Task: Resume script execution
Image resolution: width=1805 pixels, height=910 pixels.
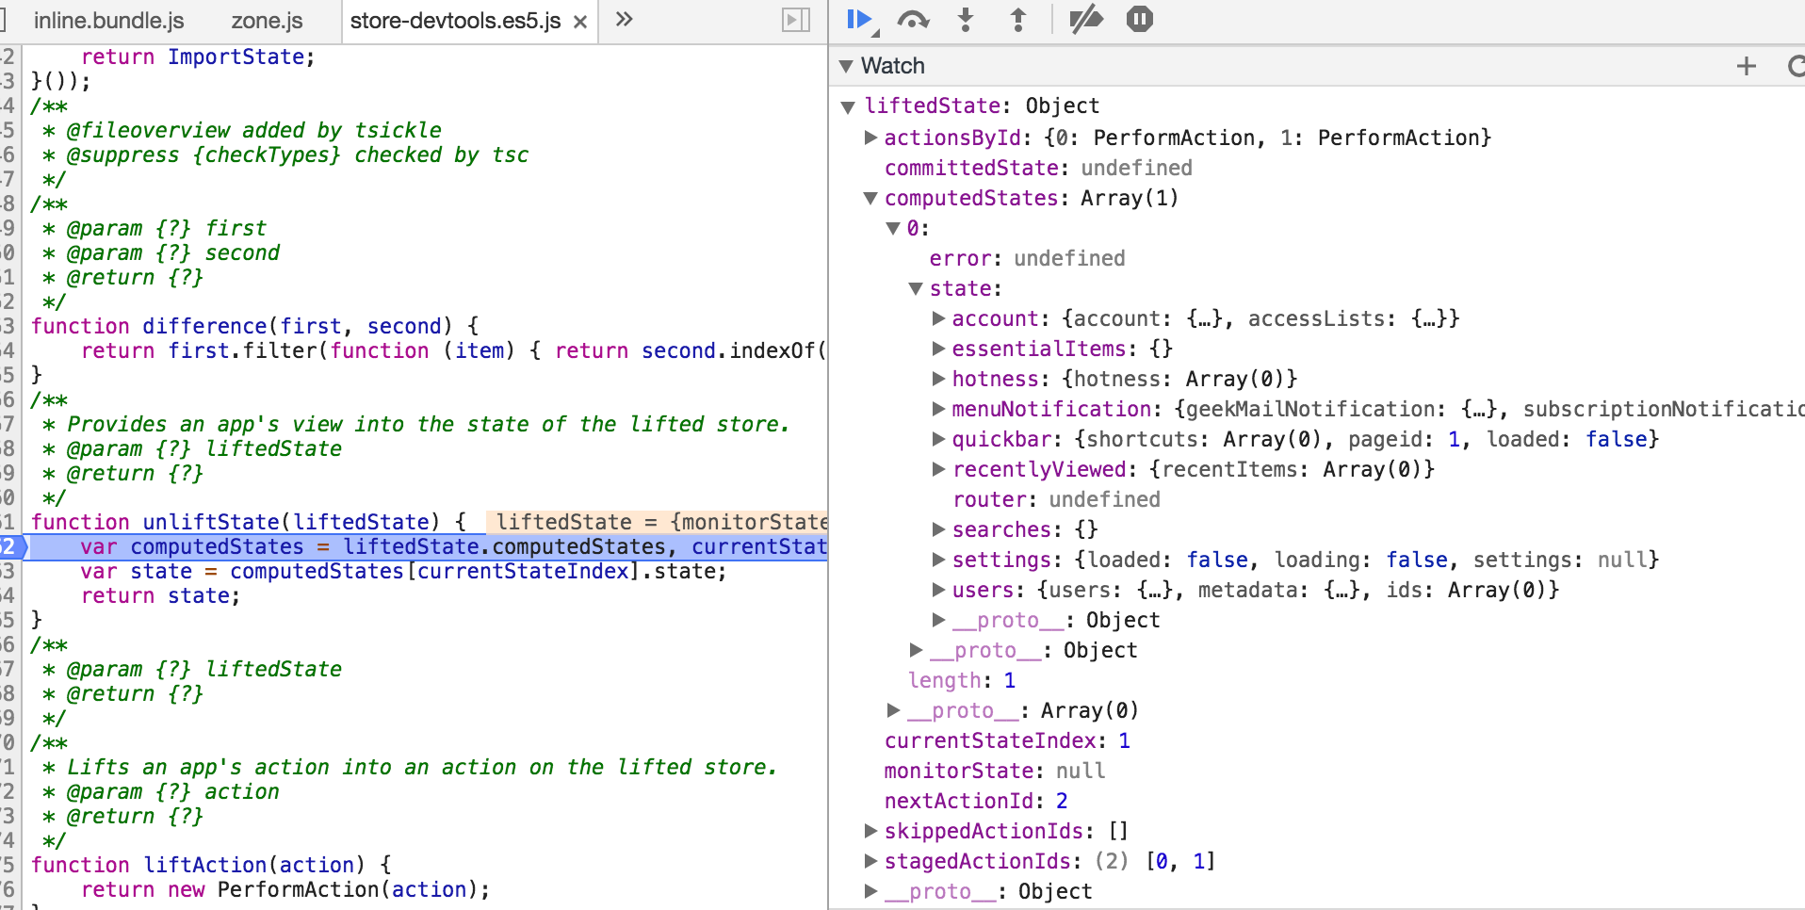Action: tap(859, 20)
